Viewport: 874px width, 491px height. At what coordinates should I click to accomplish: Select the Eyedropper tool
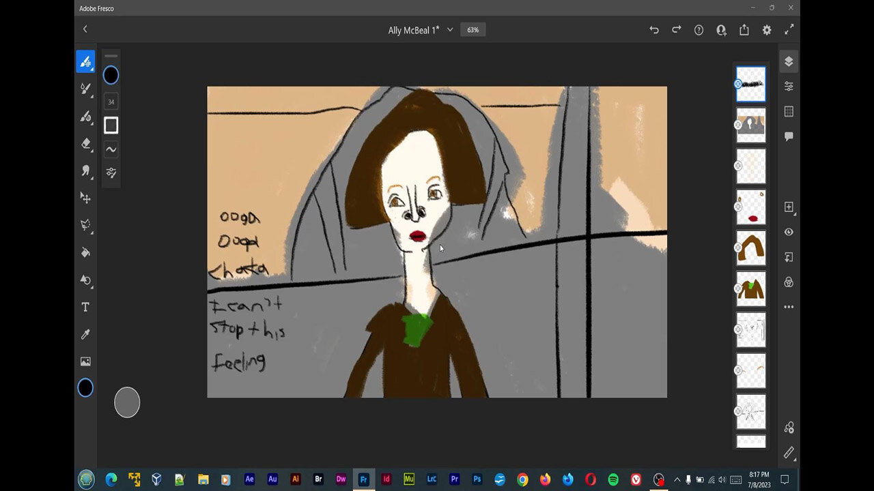tap(85, 334)
